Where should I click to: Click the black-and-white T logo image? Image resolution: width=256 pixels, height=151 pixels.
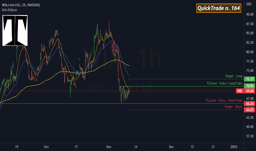(x=15, y=30)
